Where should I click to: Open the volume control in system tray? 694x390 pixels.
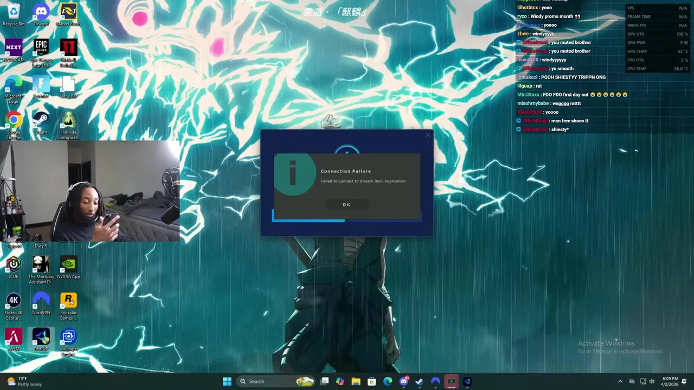(x=652, y=381)
